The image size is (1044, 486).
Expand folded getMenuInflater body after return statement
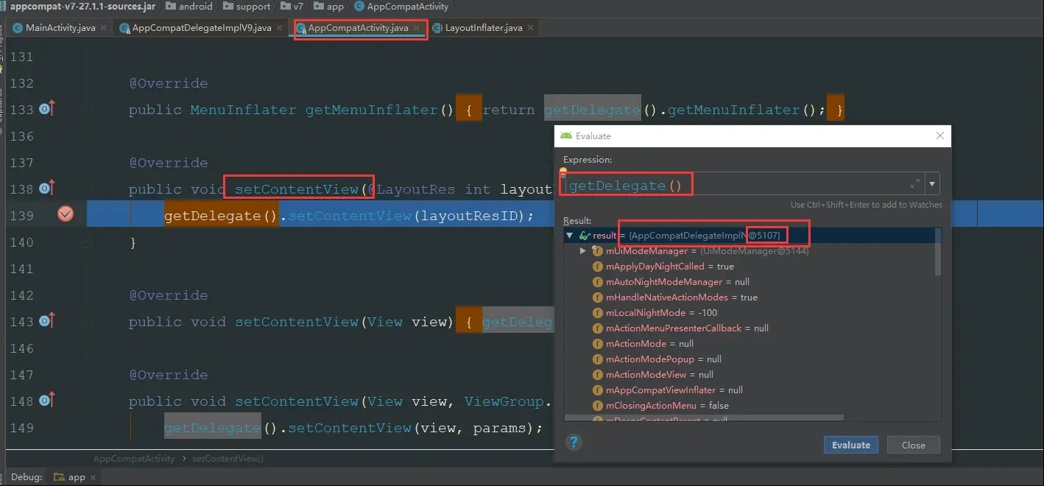pyautogui.click(x=834, y=110)
